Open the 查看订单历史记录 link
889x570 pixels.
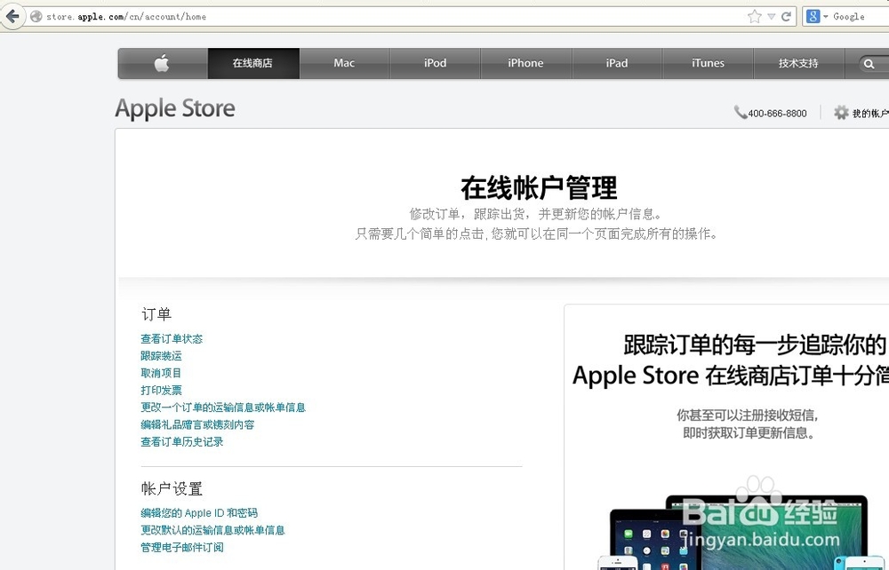[x=182, y=441]
